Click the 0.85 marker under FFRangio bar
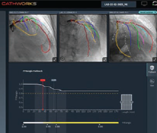The image size is (157, 133). click(x=100, y=126)
